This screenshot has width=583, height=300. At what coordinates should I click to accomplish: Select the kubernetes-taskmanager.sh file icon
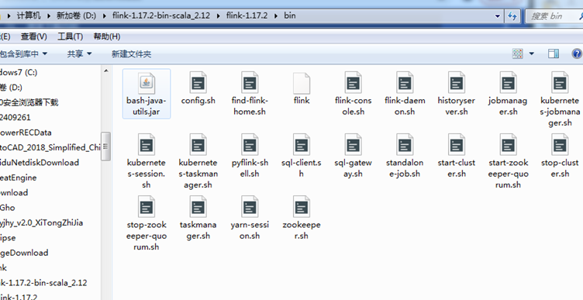point(198,145)
